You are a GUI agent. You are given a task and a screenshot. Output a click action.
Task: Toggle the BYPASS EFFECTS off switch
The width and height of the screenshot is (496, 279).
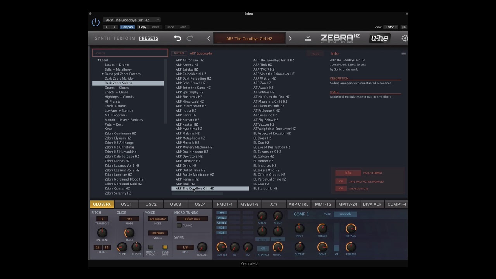[341, 188]
